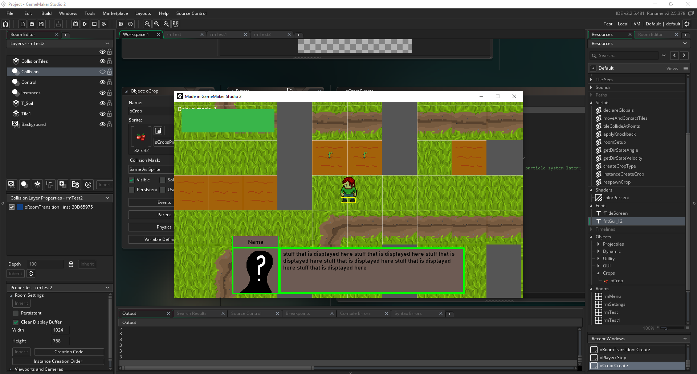The width and height of the screenshot is (697, 374).
Task: Open Game Options gear icon
Action: [121, 24]
